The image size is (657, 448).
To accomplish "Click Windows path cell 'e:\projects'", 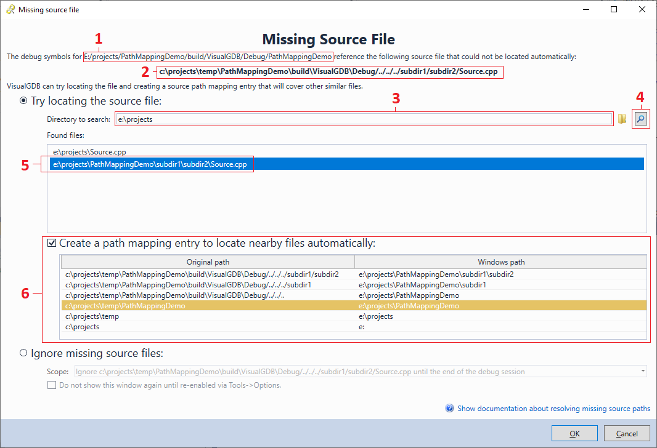I will point(376,316).
